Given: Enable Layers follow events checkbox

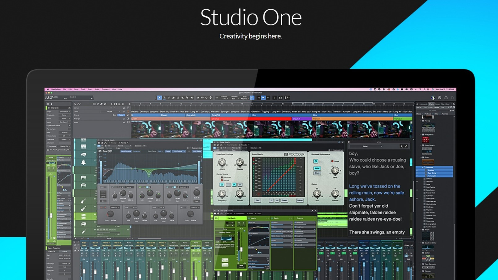Looking at the screenshot, I should 70,126.
